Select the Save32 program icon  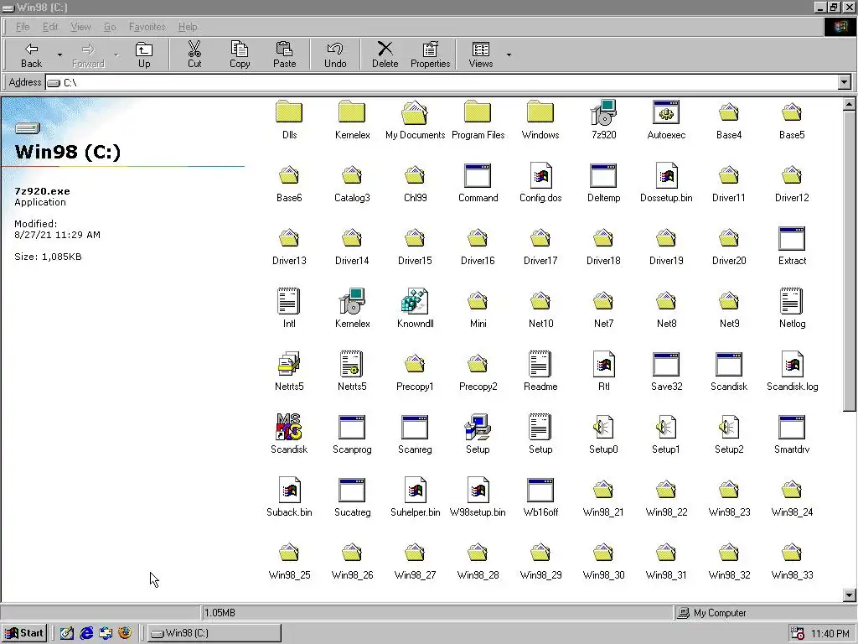point(666,364)
